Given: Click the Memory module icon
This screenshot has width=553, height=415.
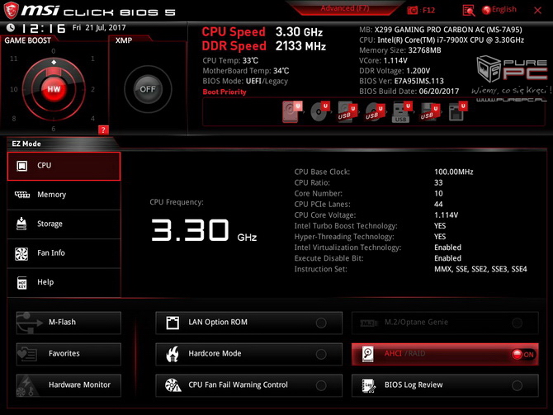Looking at the screenshot, I should pos(21,195).
